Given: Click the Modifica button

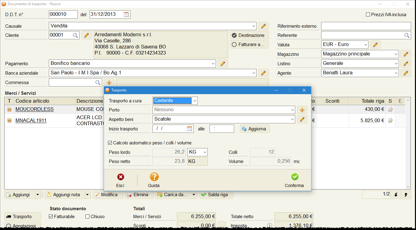Looking at the screenshot, I should [108, 195].
